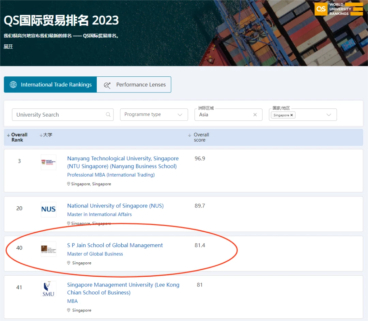
Task: Open National University of Singapore (NUS) link
Action: point(115,206)
